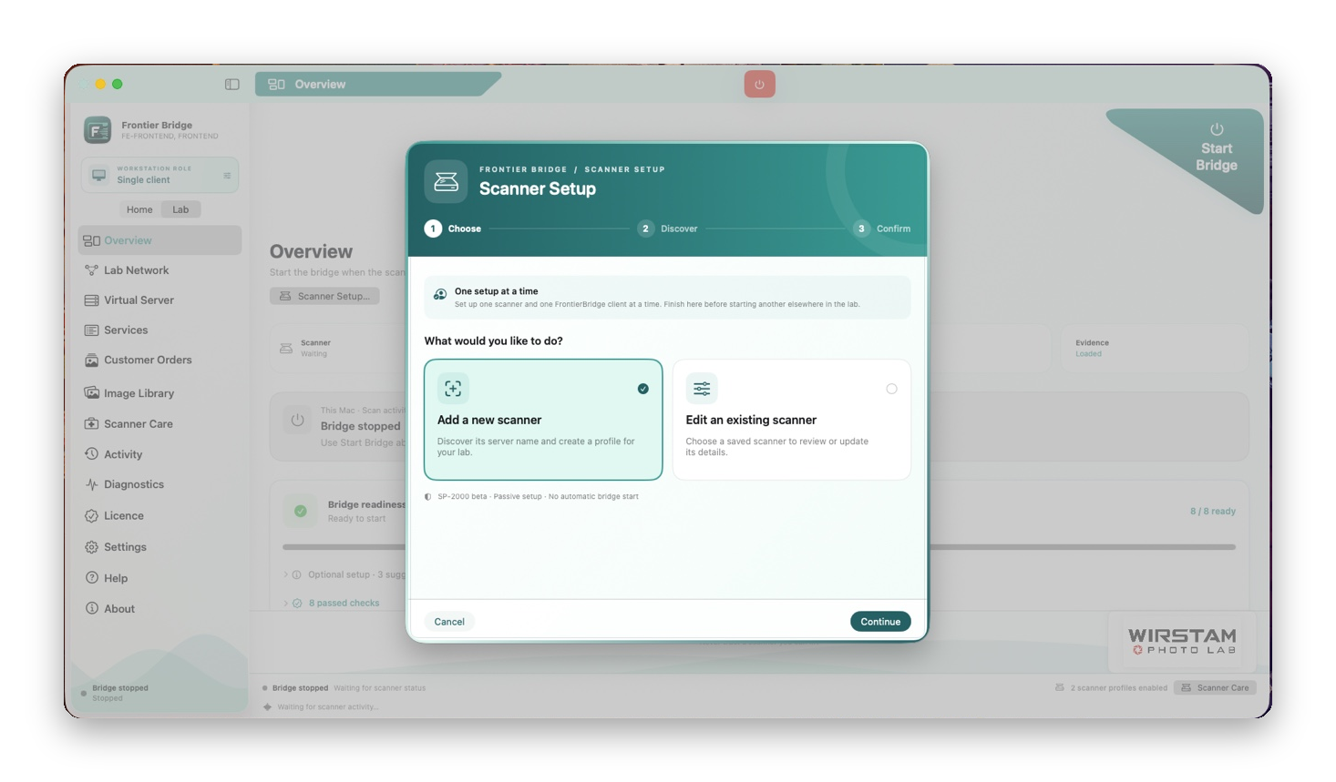Select the Add a new scanner option
Viewport: 1336px width, 782px height.
543,420
